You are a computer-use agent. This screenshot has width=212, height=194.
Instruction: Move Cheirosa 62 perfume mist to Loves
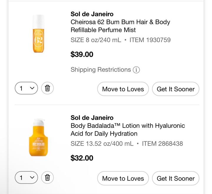point(123,89)
